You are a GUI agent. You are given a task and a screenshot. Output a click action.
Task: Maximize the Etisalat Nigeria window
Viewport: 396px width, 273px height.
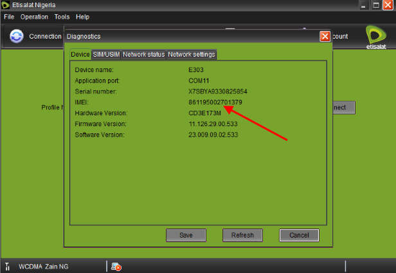click(376, 5)
